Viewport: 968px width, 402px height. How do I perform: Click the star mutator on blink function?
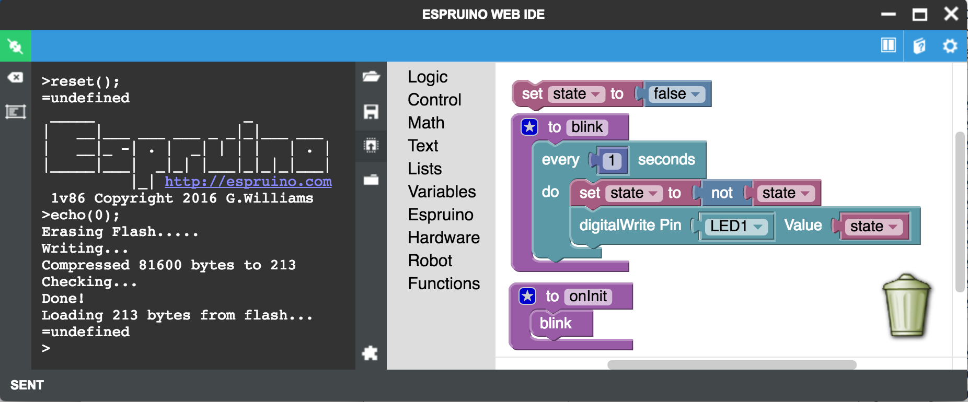pos(529,127)
